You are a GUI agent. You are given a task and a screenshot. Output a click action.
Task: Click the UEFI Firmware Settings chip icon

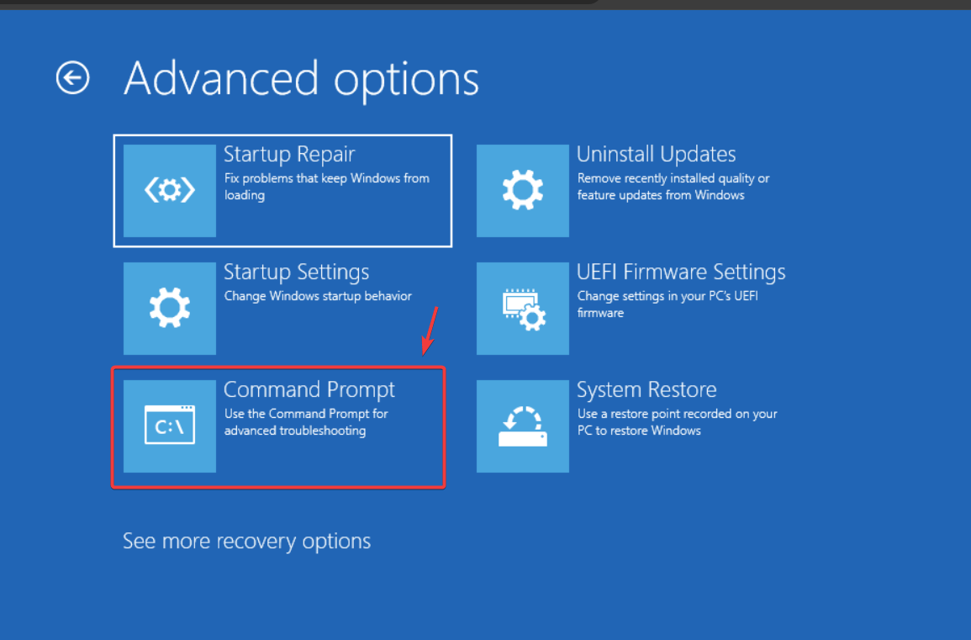click(523, 309)
